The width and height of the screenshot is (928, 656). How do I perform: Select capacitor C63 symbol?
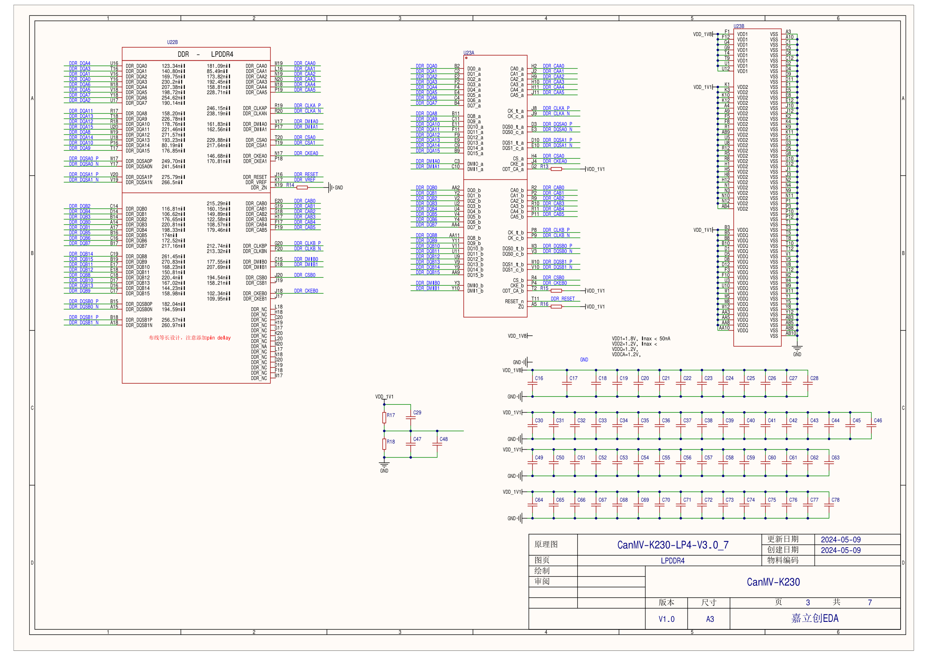pyautogui.click(x=828, y=463)
